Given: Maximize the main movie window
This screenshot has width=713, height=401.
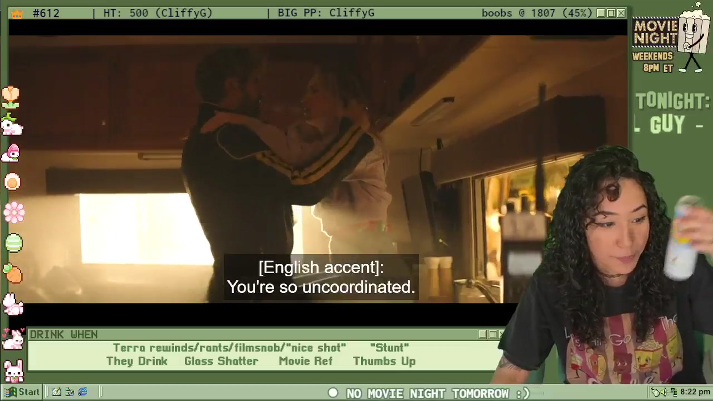Looking at the screenshot, I should pos(611,13).
